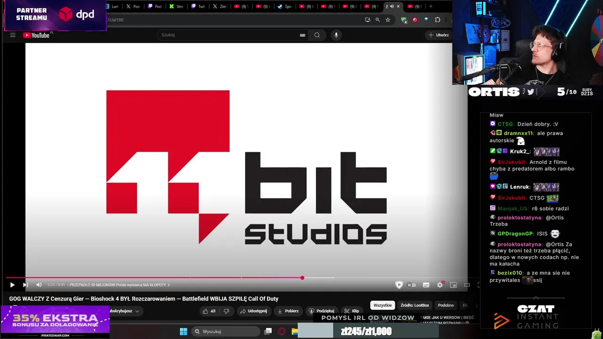Screen dimensions: 603x339
Task: Open the browser zoom magnifier icon
Action: pyautogui.click(x=377, y=20)
